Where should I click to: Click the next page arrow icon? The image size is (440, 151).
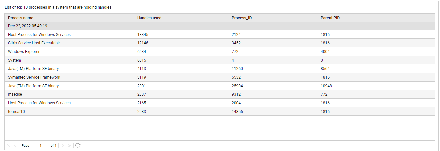coord(63,145)
